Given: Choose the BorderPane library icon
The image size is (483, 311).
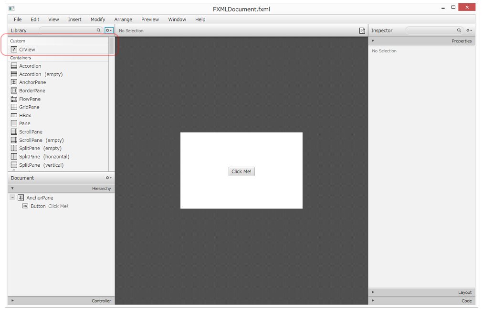Looking at the screenshot, I should click(x=14, y=90).
